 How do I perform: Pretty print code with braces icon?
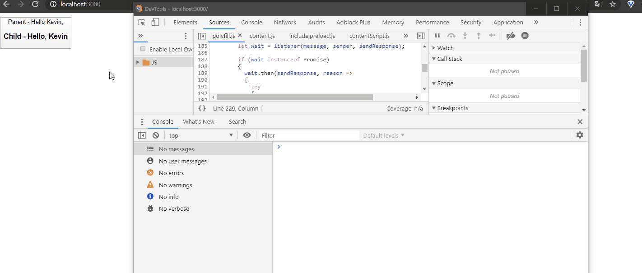click(202, 108)
